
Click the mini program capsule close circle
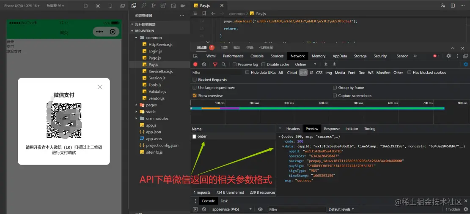[113, 32]
